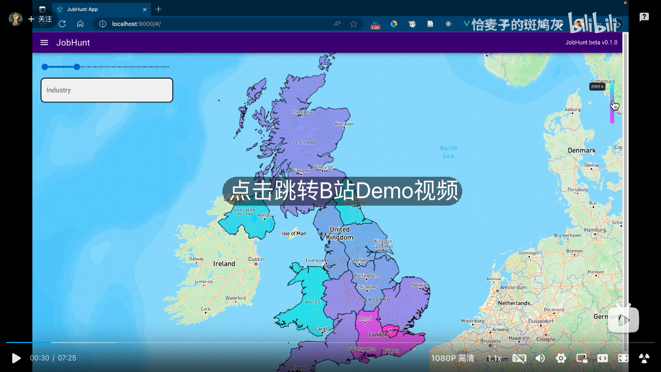The image size is (661, 372).
Task: View site information icon in address bar
Action: coord(102,24)
